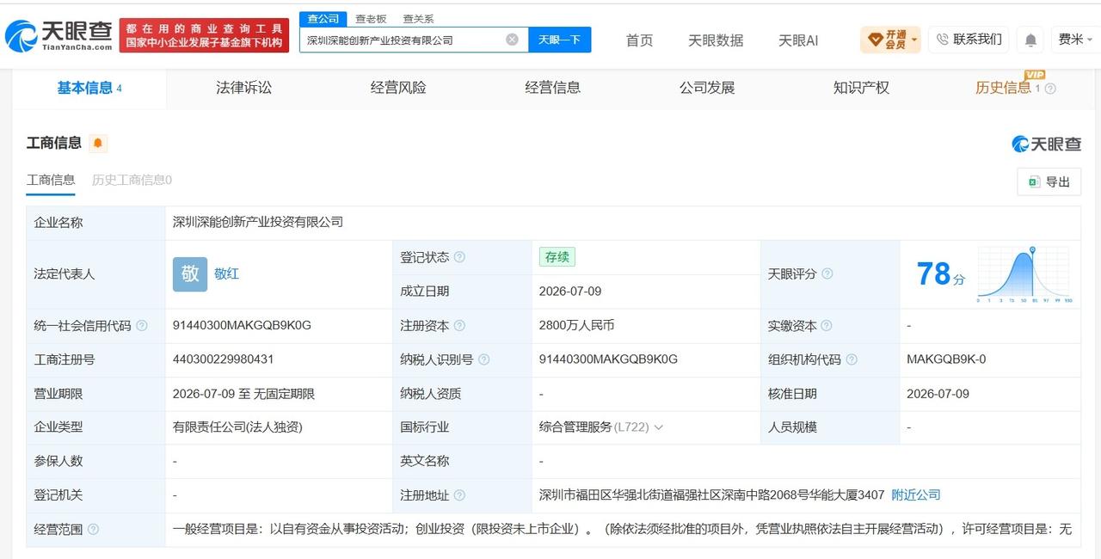Open the 法律诉讼 tab

tap(243, 88)
